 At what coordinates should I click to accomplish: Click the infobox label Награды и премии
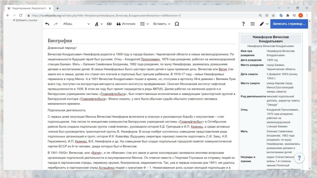click(x=248, y=159)
